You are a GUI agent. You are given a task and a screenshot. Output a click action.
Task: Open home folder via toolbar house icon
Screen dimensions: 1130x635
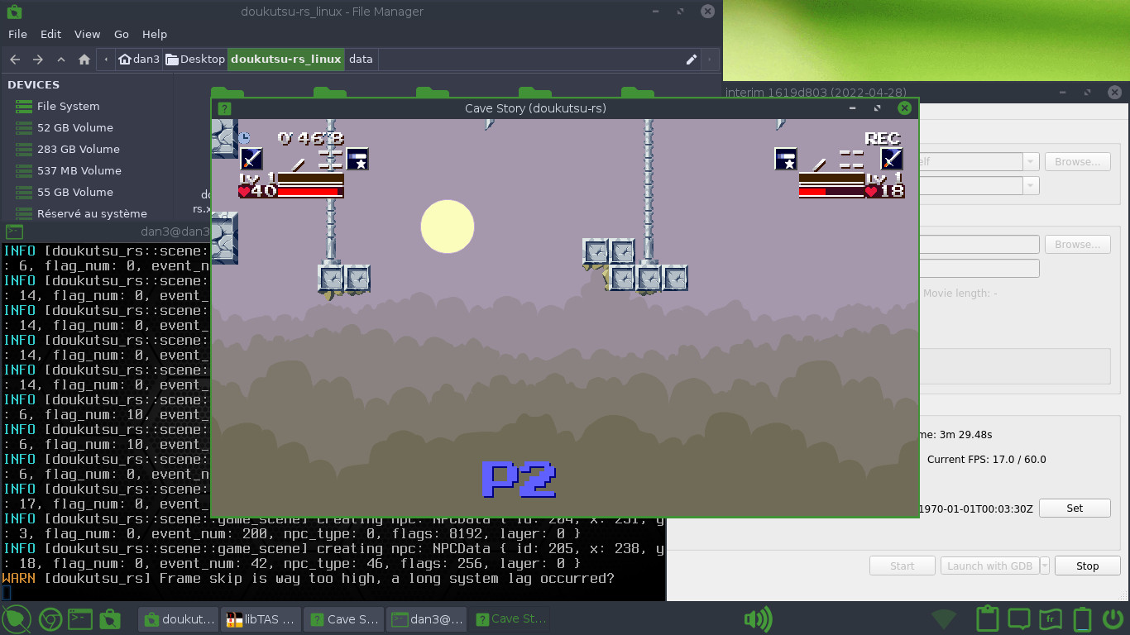[x=84, y=60]
